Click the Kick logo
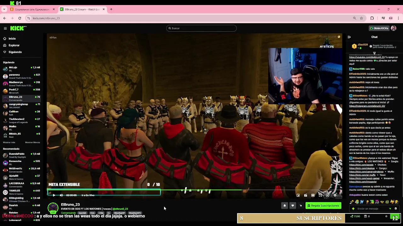 pos(18,28)
